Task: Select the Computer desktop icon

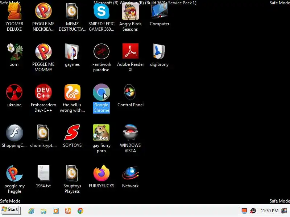Action: (x=159, y=12)
